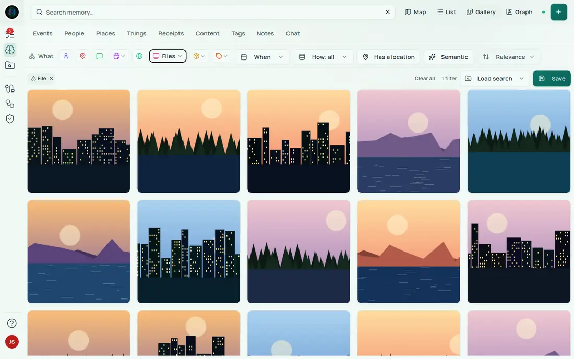Switch to List view
574x359 pixels.
coord(446,12)
